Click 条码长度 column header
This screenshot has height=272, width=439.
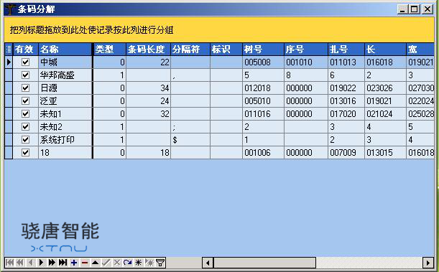(149, 50)
